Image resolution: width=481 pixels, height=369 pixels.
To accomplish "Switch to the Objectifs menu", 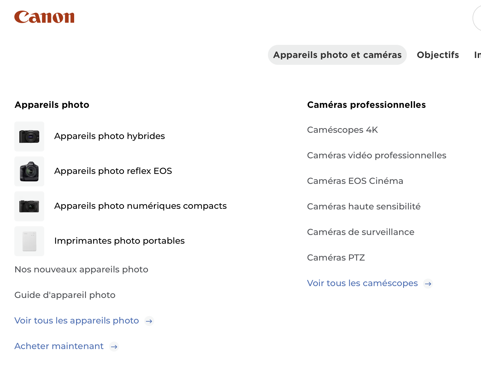I will (x=438, y=55).
